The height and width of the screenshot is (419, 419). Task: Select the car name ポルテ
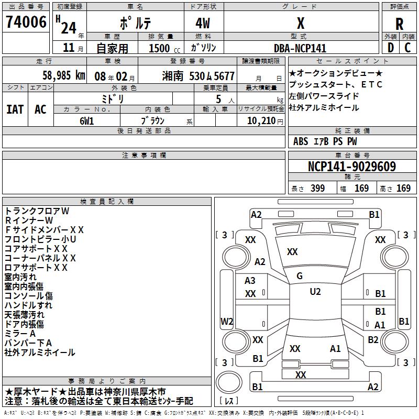tap(135, 23)
